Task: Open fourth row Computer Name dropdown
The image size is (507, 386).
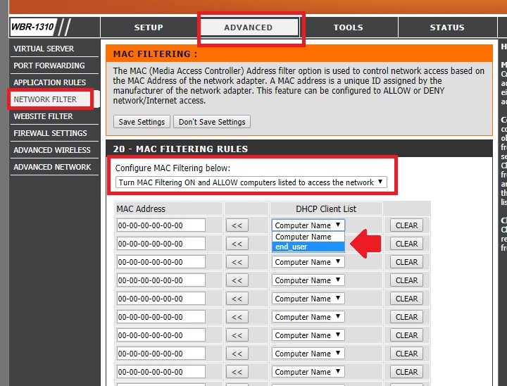Action: click(x=308, y=280)
